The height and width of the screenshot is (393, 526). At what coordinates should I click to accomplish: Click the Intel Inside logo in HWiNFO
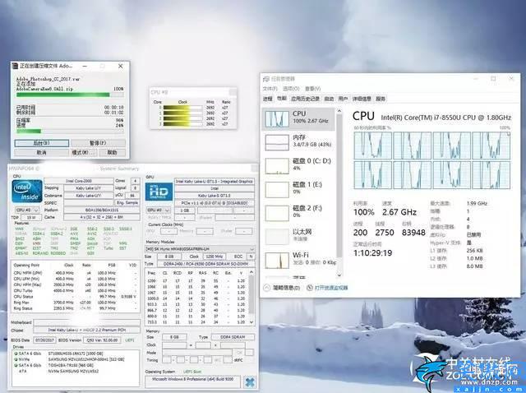tap(27, 191)
